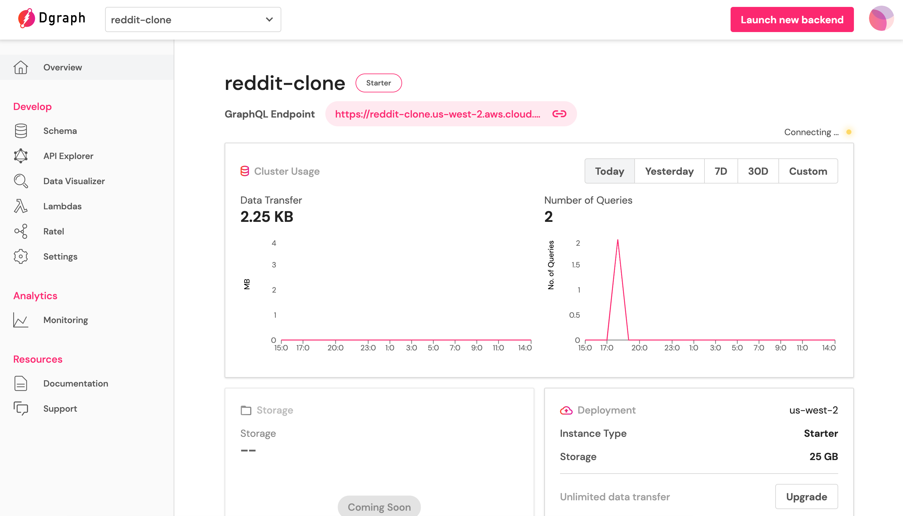Screen dimensions: 903x516
Task: Switch cluster usage to Yesterday
Action: (669, 171)
